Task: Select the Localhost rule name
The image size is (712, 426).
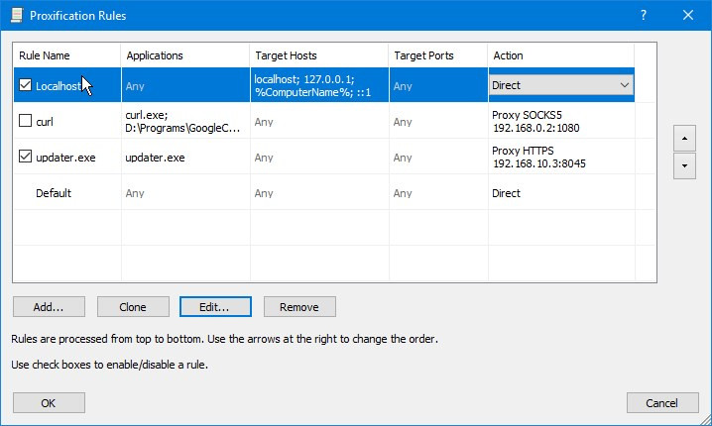Action: click(59, 86)
